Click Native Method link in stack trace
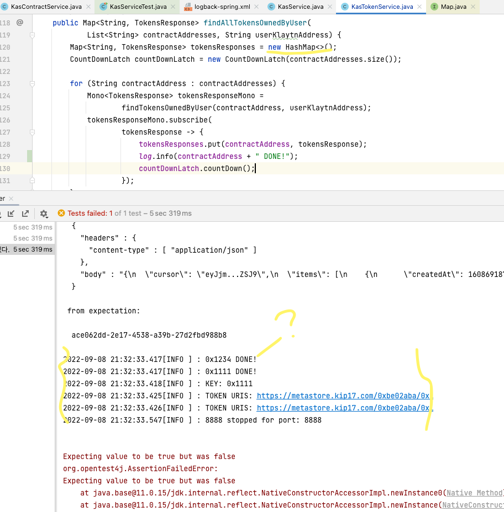 474,493
